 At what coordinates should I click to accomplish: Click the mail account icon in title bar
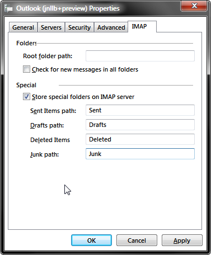(x=8, y=8)
